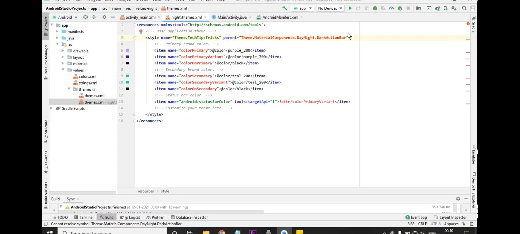Run the app with green play button
The image size is (520, 234).
[x=350, y=8]
